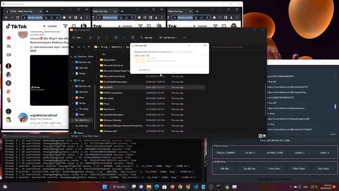This screenshot has width=339, height=191.
Task: Select 'Video' in File Explorer sidebar
Action: pyautogui.click(x=82, y=115)
